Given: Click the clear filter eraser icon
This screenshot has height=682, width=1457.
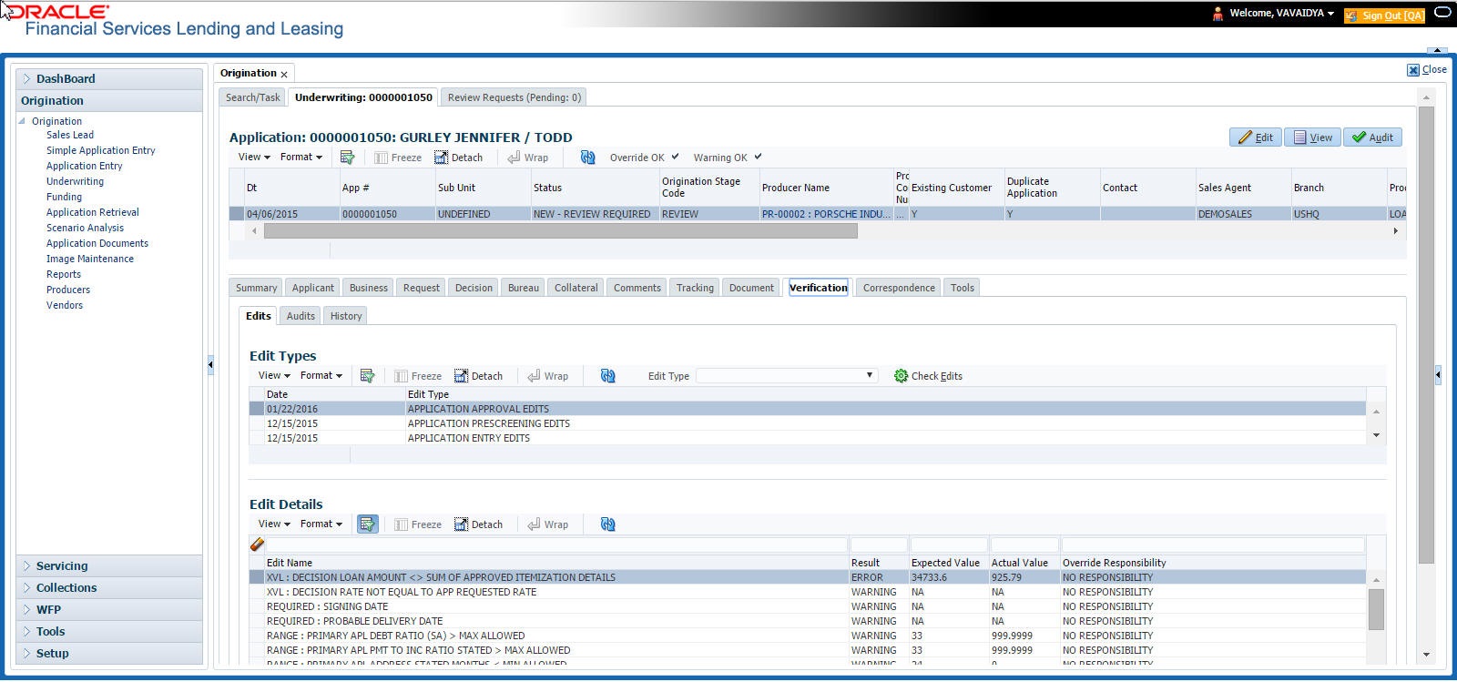Looking at the screenshot, I should point(257,545).
